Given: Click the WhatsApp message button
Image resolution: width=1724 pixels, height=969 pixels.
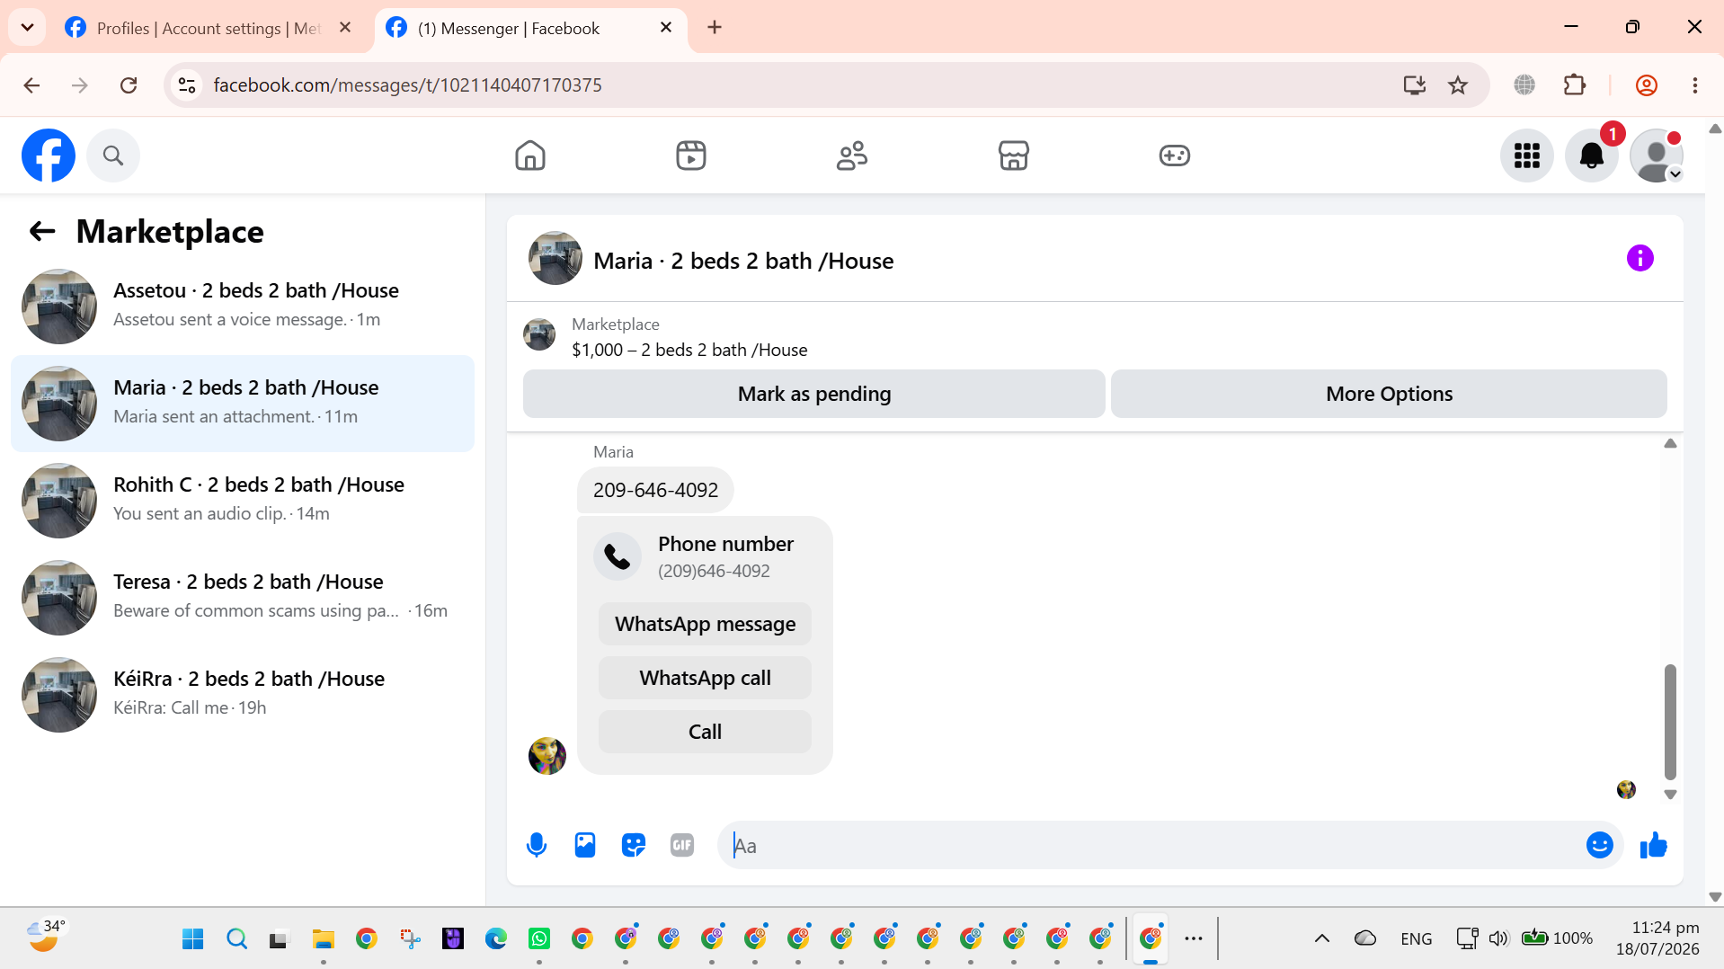Looking at the screenshot, I should [x=705, y=624].
